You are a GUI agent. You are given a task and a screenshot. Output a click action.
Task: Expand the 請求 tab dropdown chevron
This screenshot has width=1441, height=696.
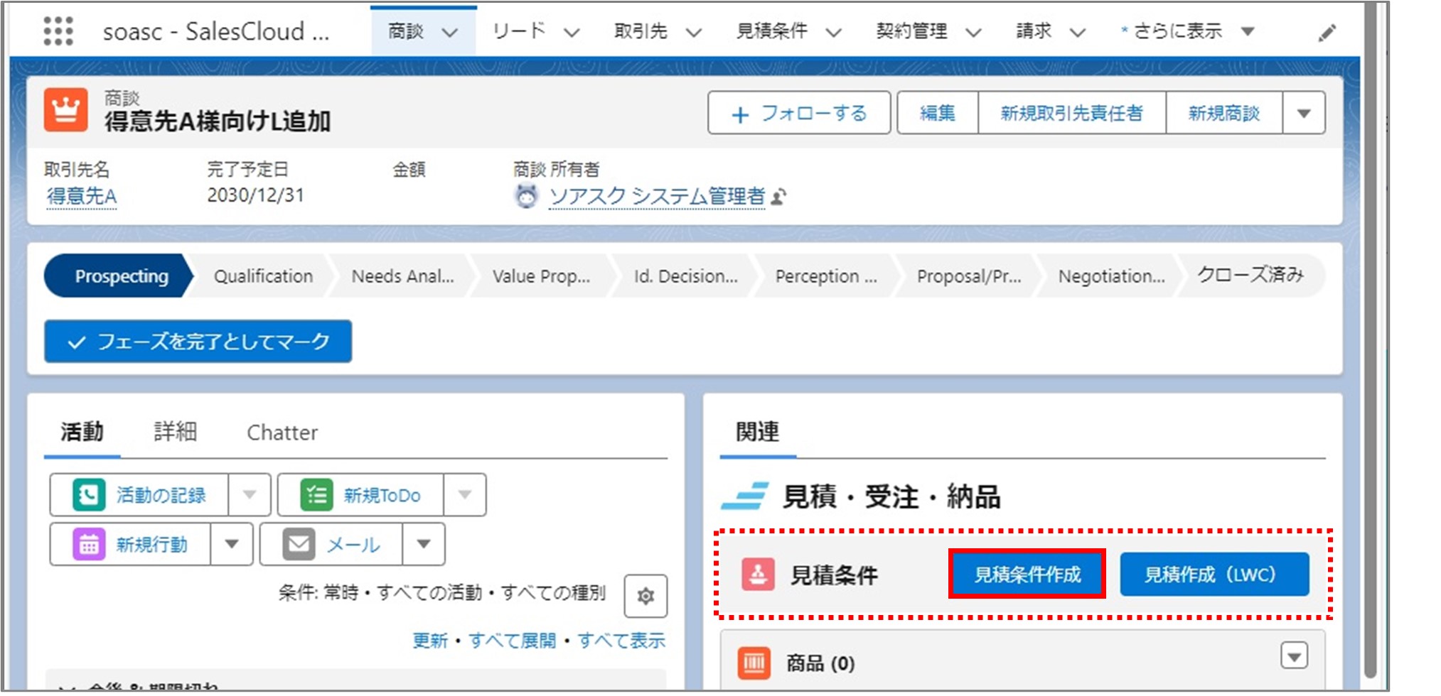1078,33
